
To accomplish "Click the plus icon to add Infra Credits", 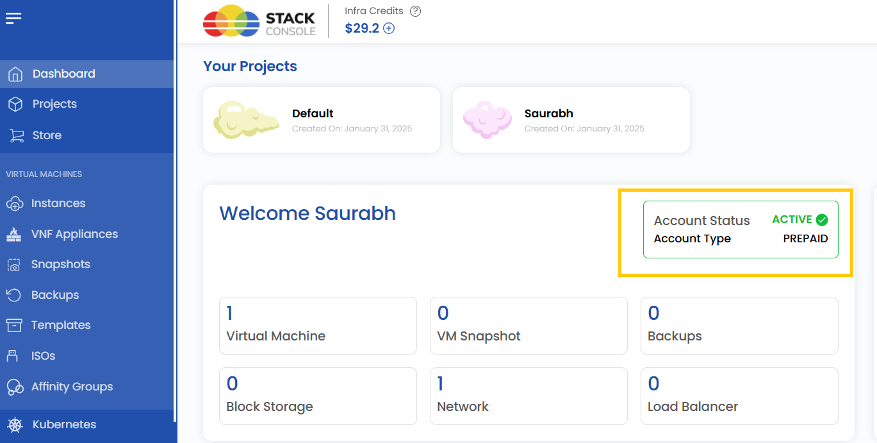I will pyautogui.click(x=389, y=28).
